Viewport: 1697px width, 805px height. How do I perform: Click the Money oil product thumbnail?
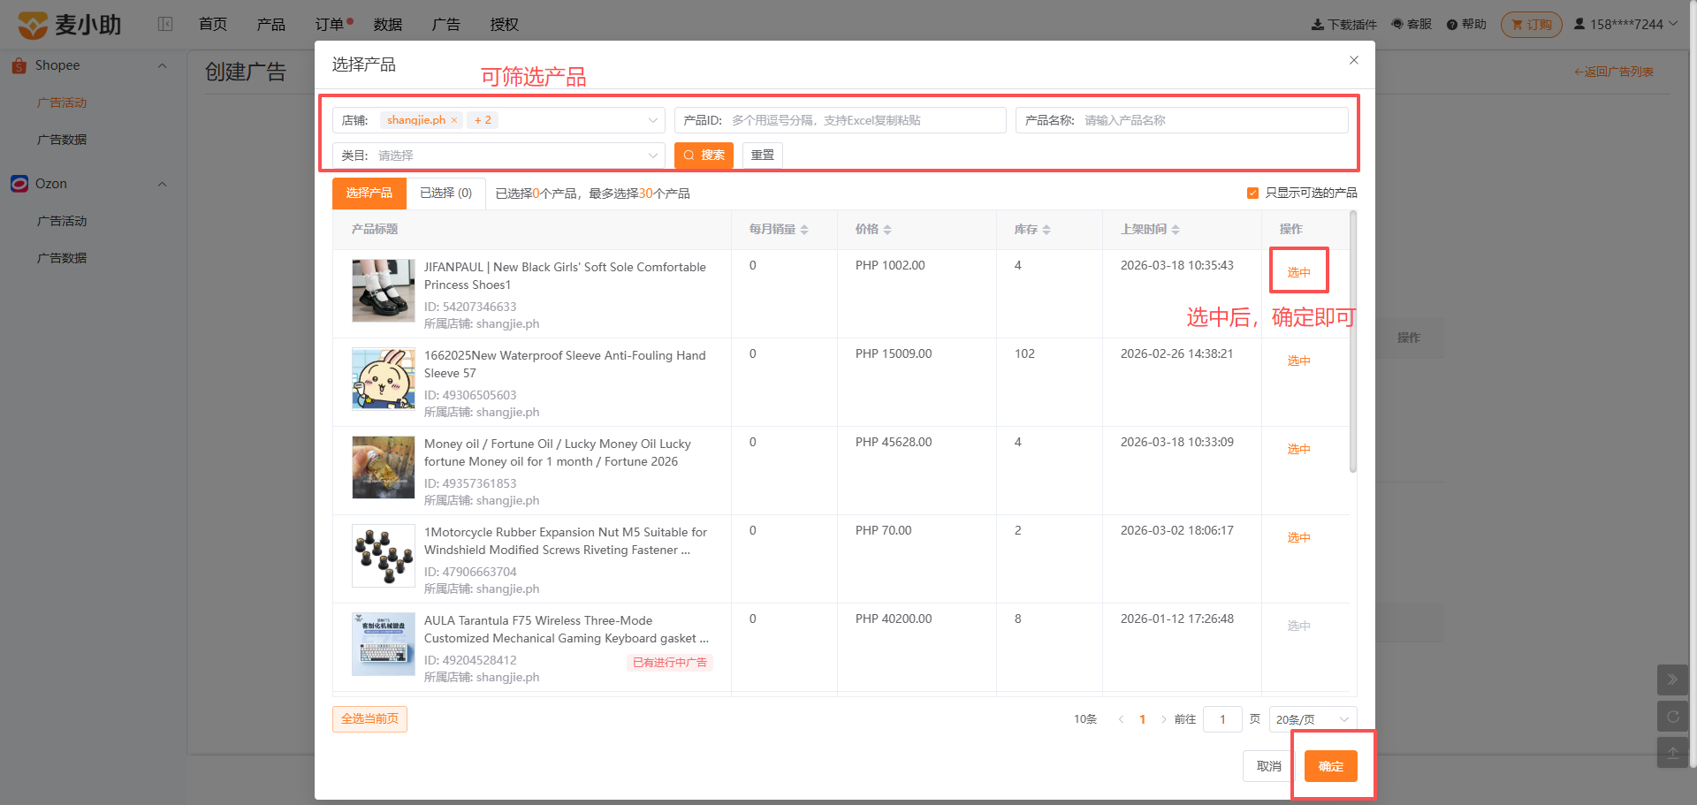point(384,467)
